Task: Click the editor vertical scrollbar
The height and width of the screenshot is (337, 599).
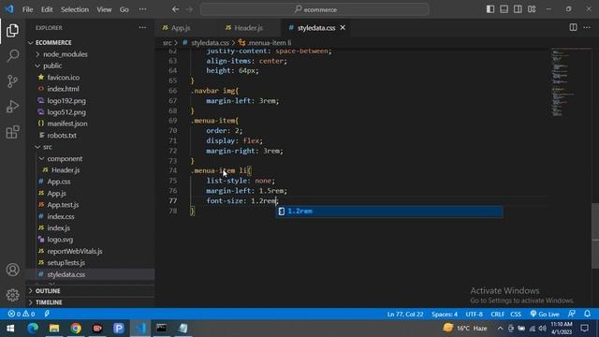Action: pos(595,236)
